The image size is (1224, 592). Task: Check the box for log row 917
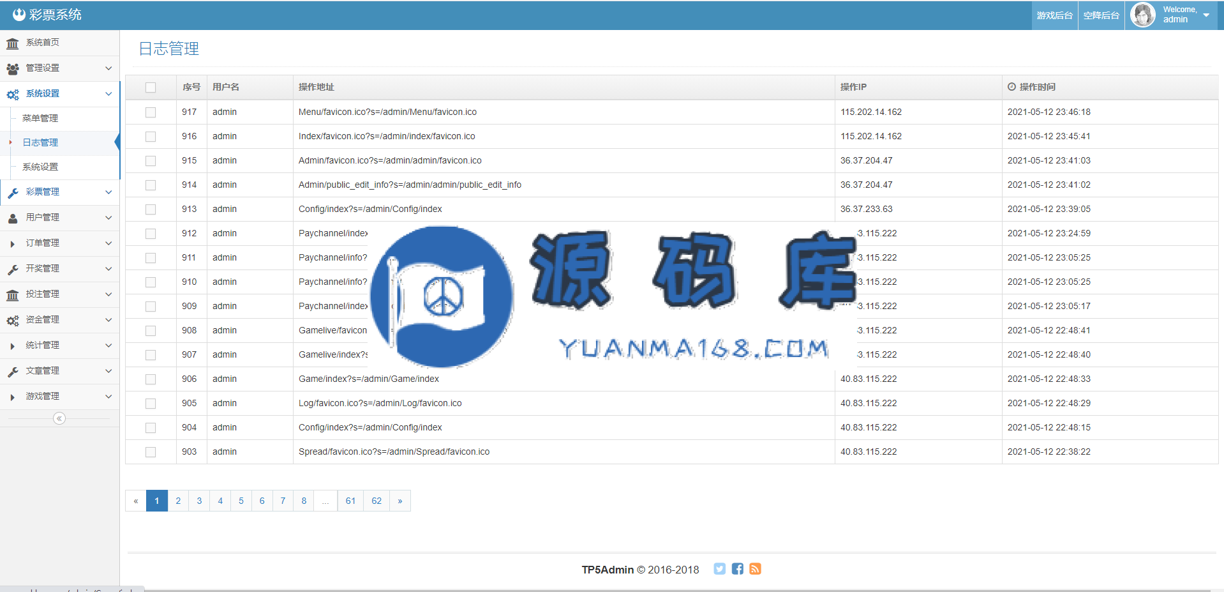point(151,112)
